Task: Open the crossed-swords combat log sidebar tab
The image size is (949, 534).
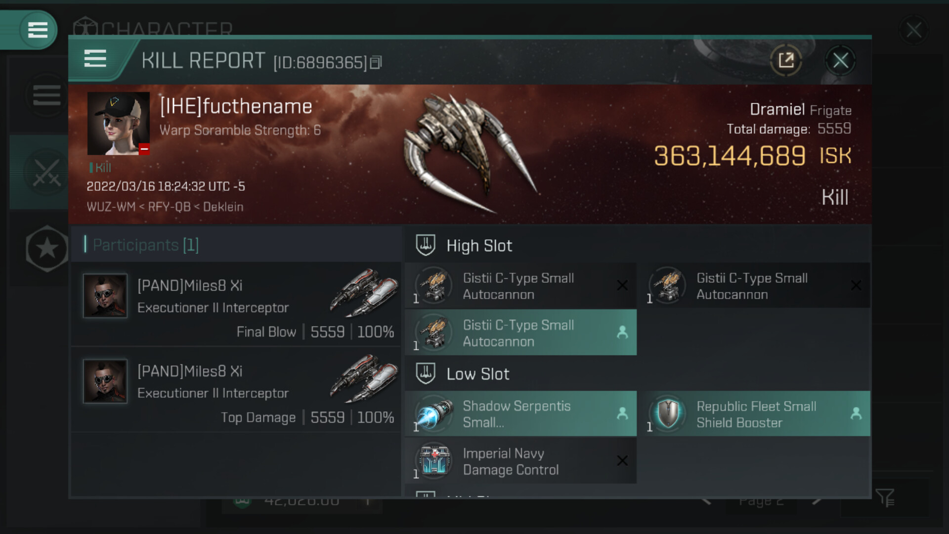Action: coord(46,173)
